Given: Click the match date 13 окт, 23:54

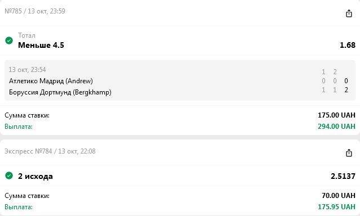Looking at the screenshot, I should pos(27,70).
